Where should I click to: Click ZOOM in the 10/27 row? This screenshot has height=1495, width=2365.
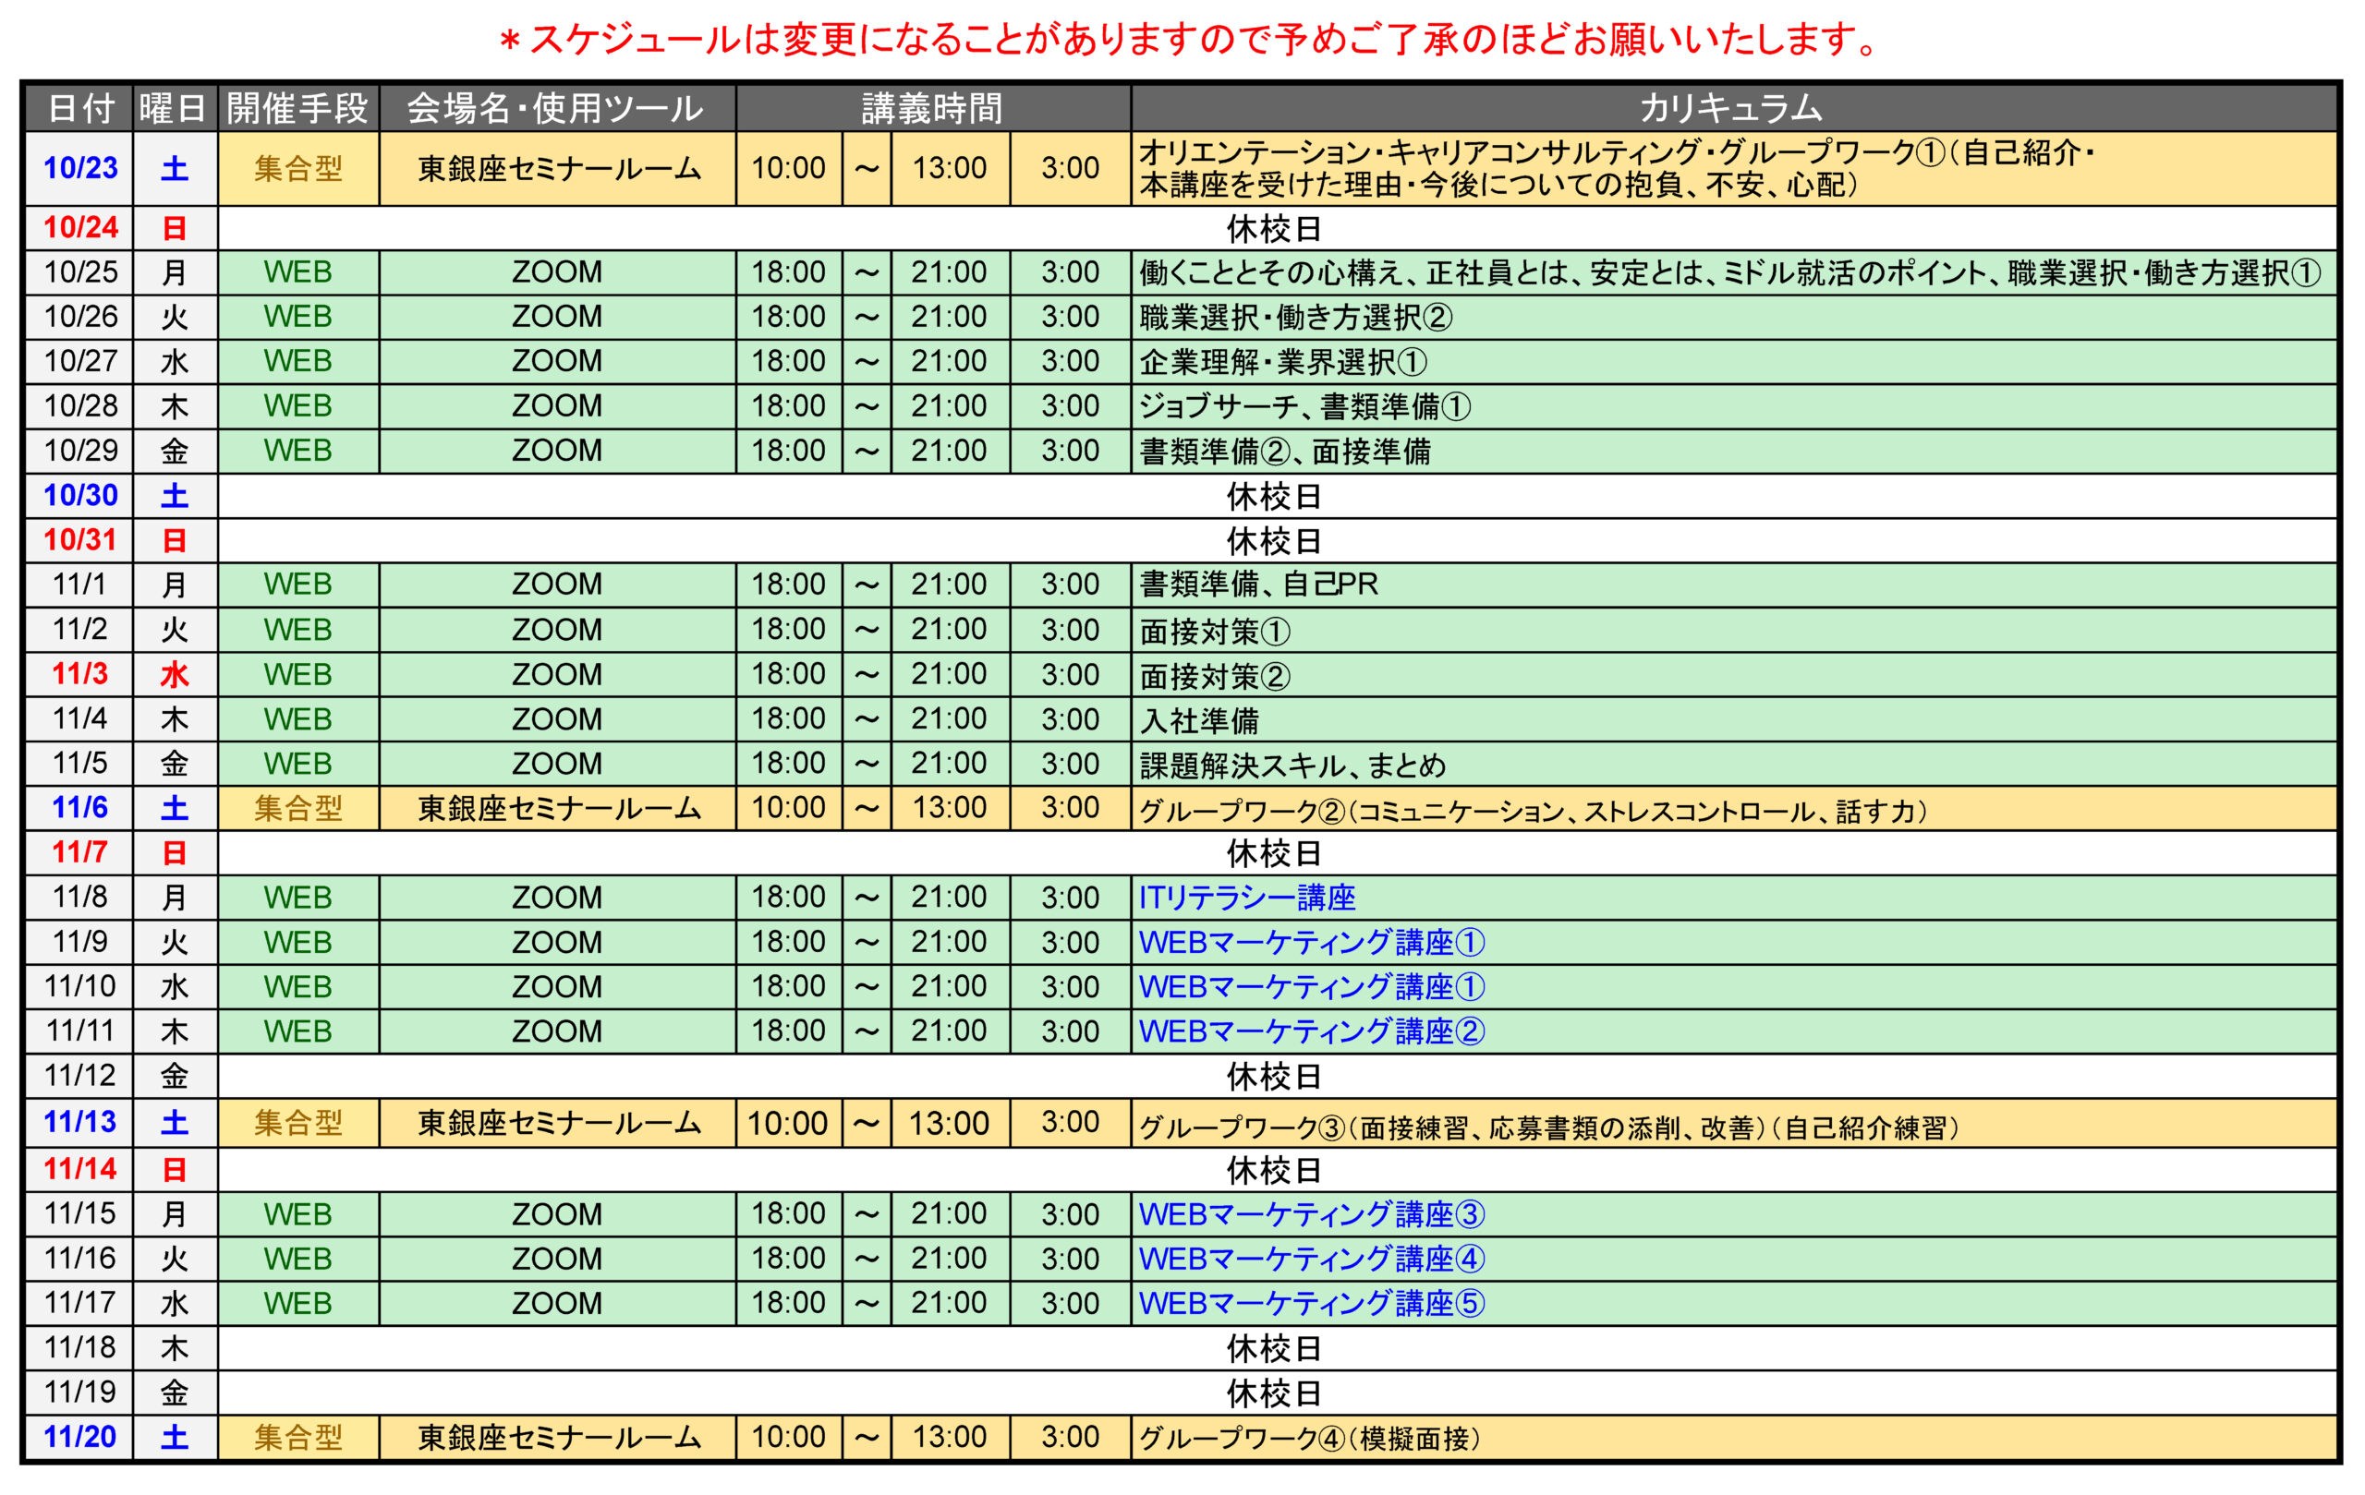pyautogui.click(x=557, y=361)
